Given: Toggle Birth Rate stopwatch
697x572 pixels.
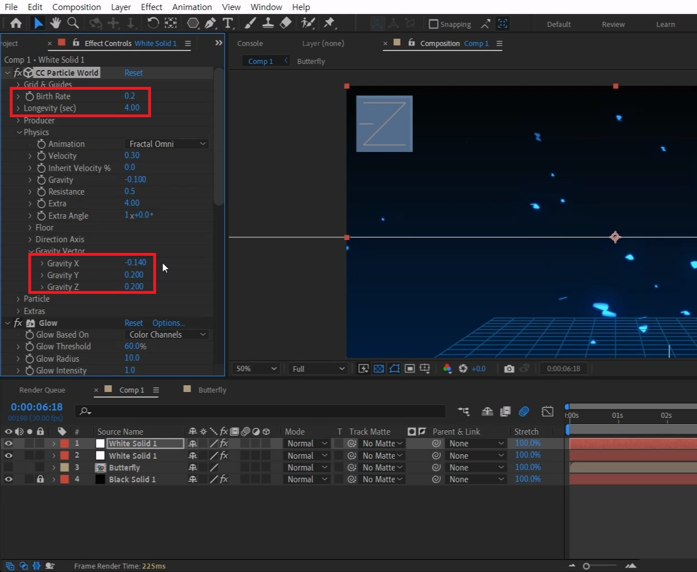Looking at the screenshot, I should 30,96.
